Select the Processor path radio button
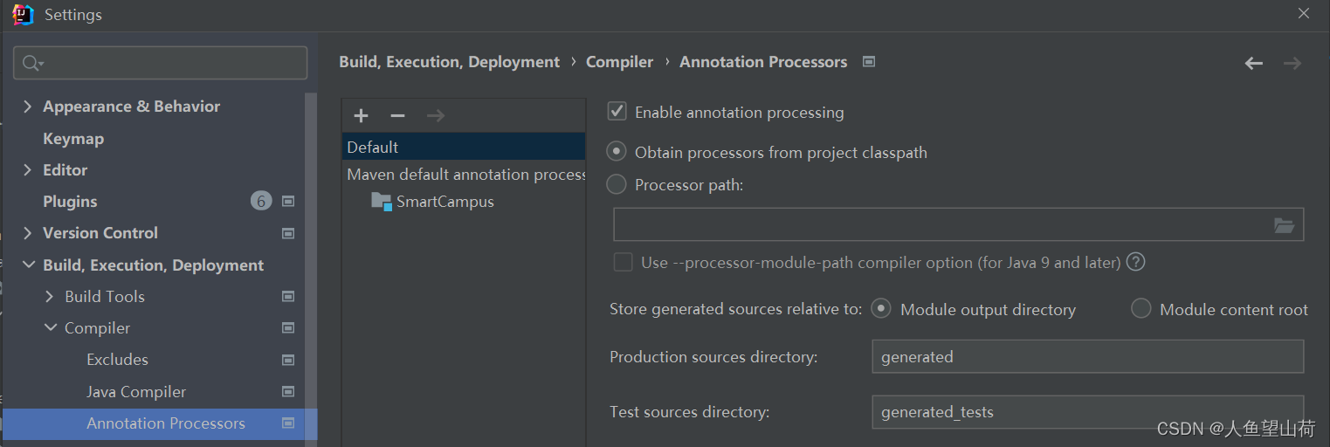Viewport: 1330px width, 447px height. pyautogui.click(x=617, y=184)
